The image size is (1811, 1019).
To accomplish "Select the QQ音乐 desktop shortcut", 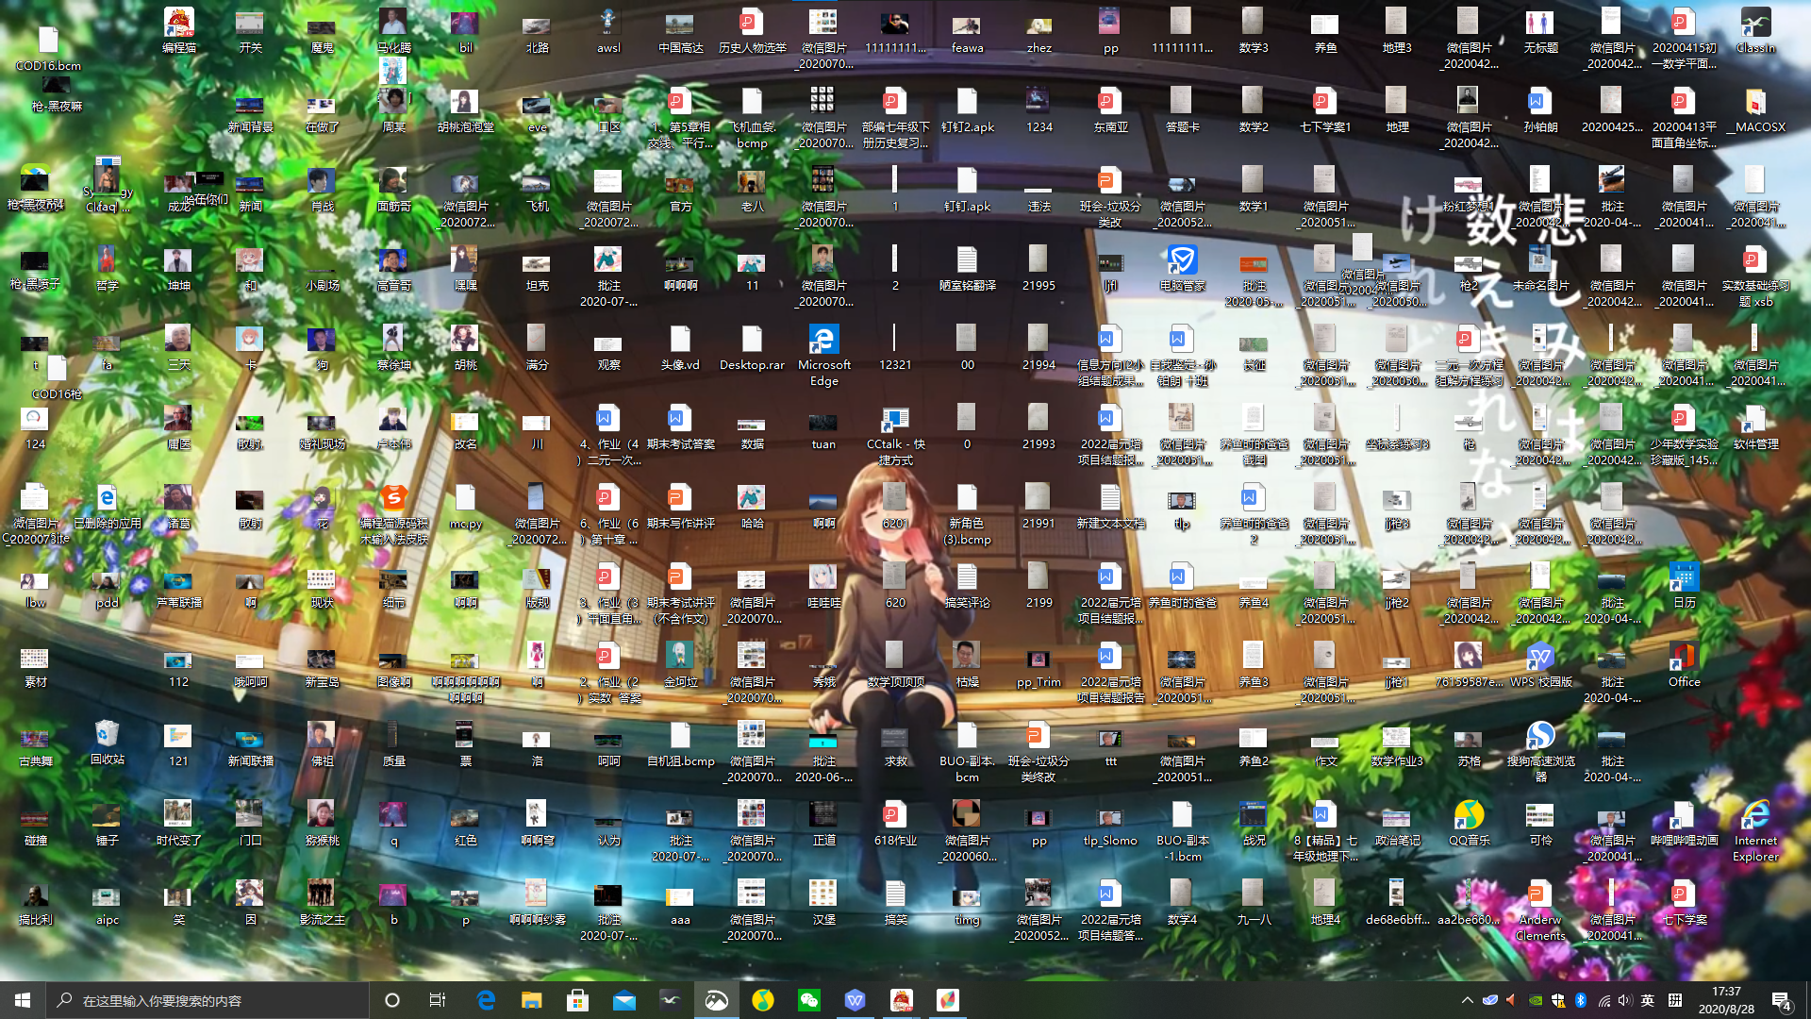I will point(1469,823).
